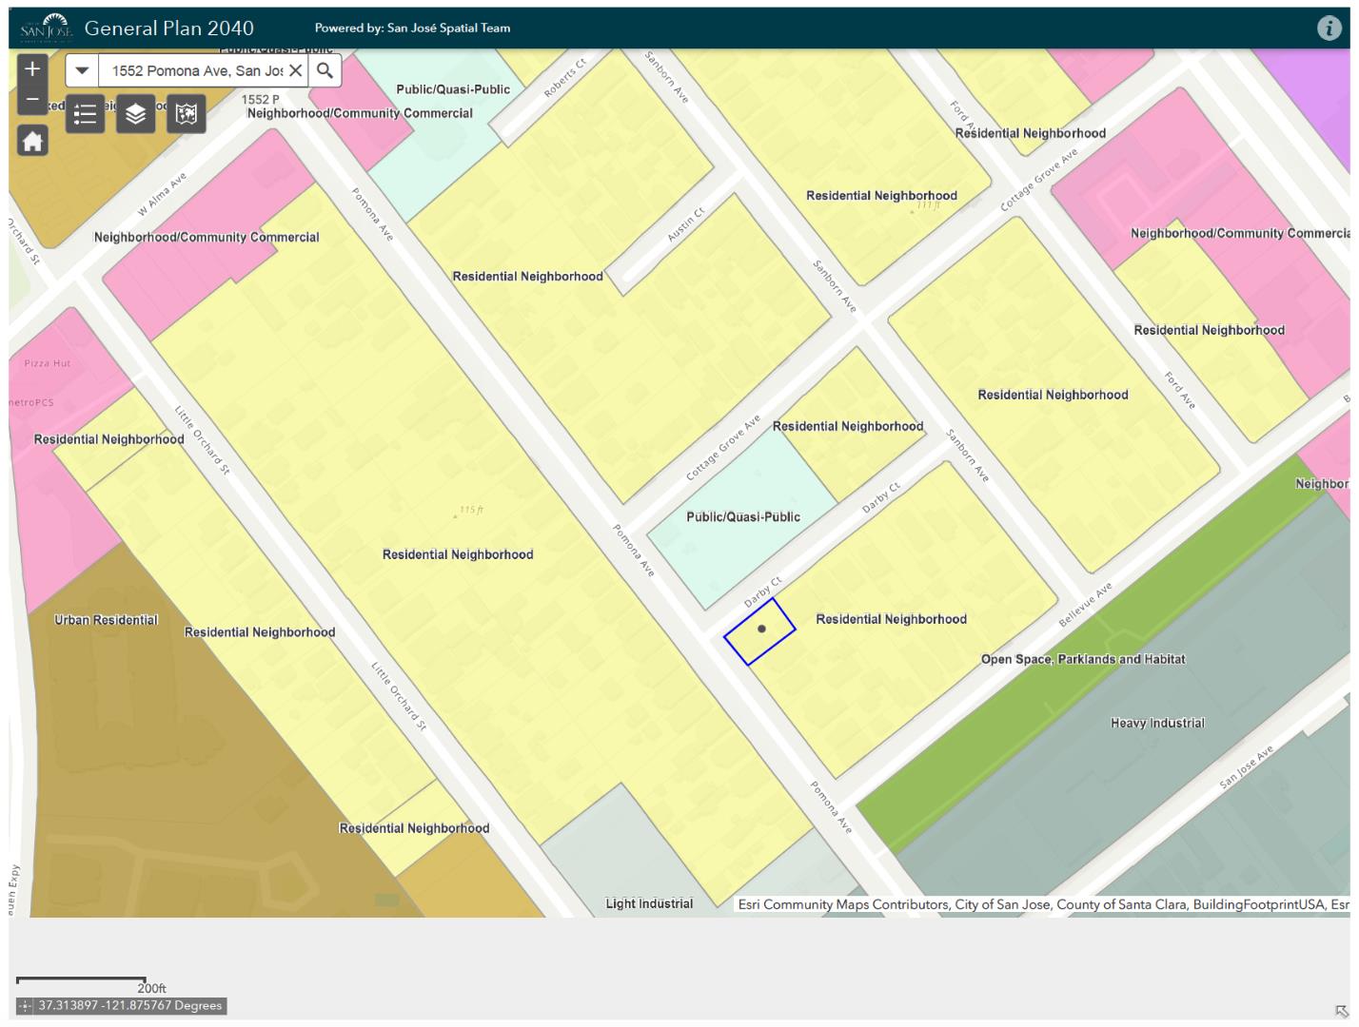Expand the search source dropdown arrow
1359x1027 pixels.
click(82, 70)
